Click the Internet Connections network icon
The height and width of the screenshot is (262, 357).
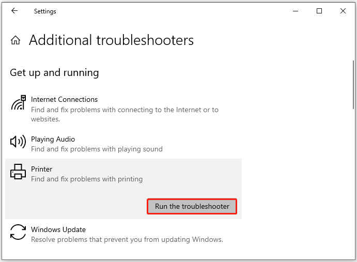coord(18,102)
